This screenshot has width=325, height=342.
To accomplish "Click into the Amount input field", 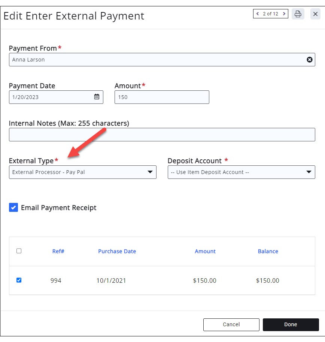I will pos(162,97).
